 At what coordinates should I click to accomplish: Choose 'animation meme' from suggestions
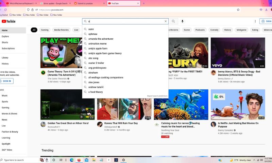click(97, 44)
